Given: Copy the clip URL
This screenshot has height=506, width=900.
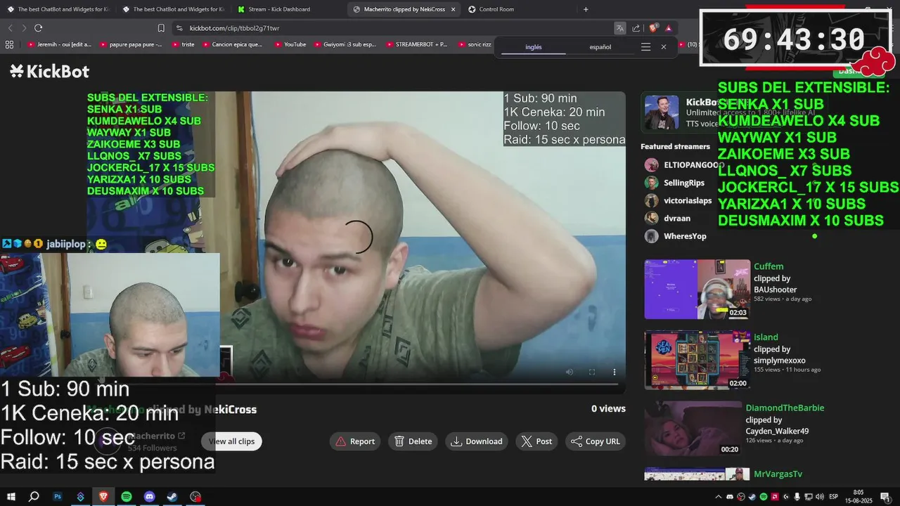Looking at the screenshot, I should pos(596,441).
